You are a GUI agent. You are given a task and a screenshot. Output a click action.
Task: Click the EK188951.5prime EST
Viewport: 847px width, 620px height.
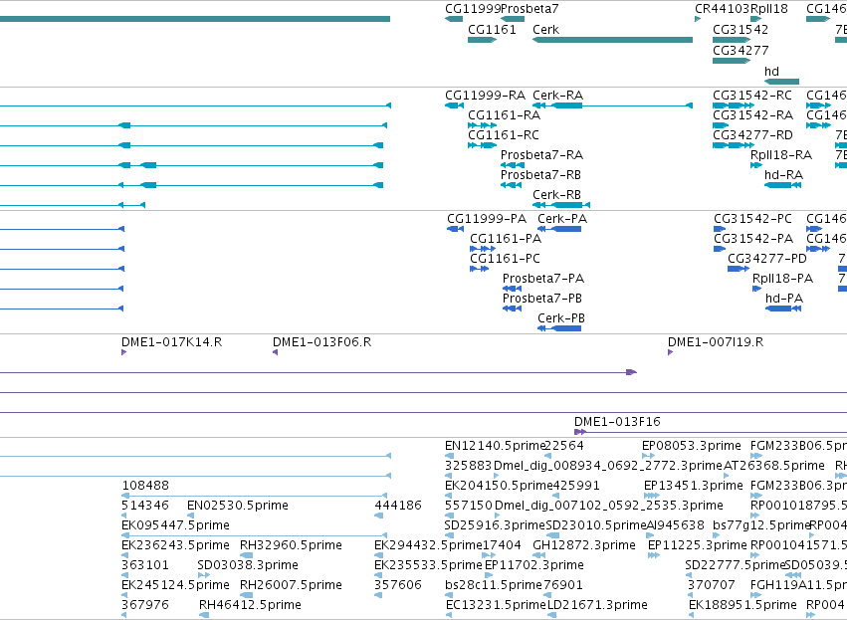click(x=692, y=615)
